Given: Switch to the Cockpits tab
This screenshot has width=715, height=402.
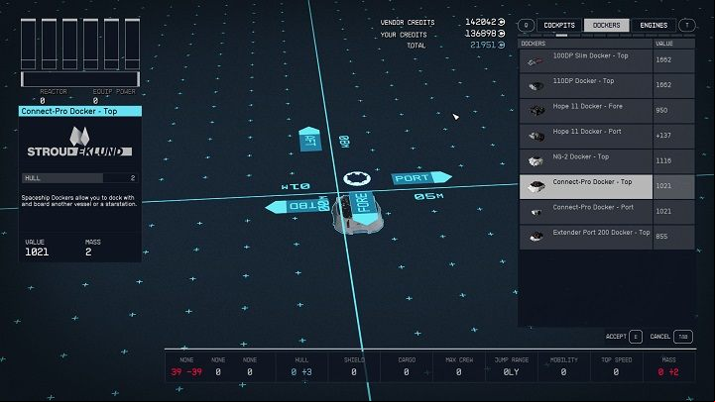Looking at the screenshot, I should pos(559,25).
